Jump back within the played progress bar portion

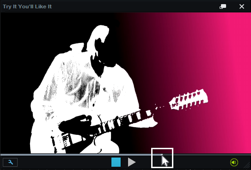[80, 155]
